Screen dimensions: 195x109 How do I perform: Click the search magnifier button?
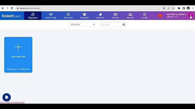tap(124, 24)
